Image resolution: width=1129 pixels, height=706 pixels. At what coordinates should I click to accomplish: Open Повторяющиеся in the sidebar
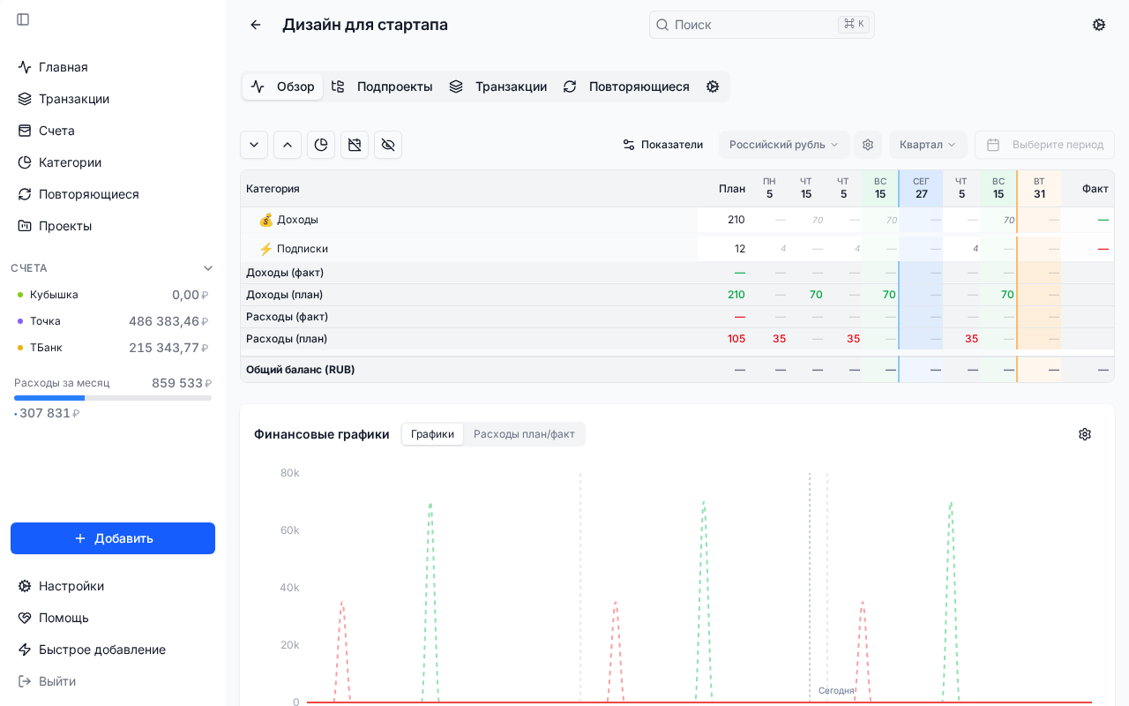86,194
